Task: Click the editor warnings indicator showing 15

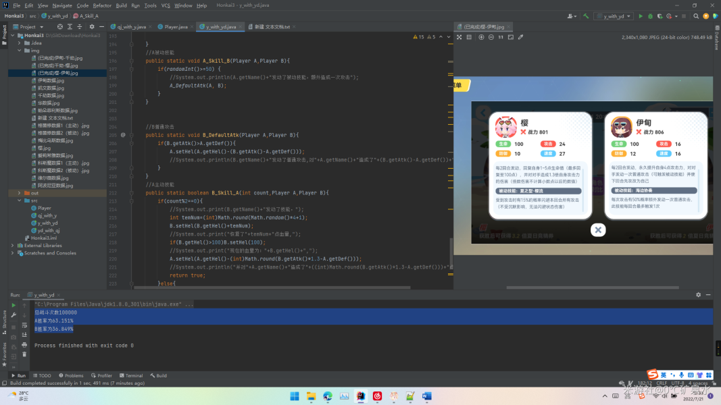Action: coord(418,37)
